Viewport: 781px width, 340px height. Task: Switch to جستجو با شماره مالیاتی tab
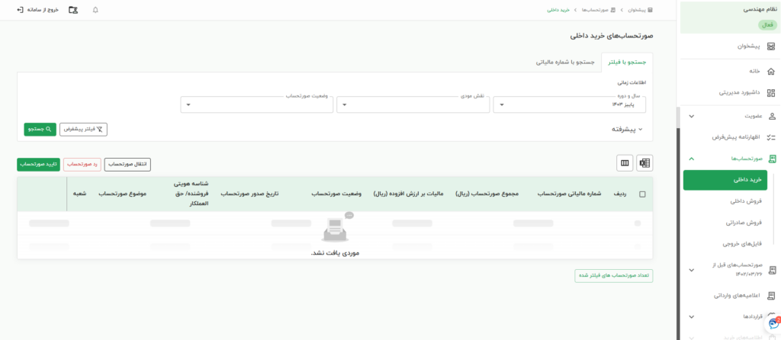pos(565,63)
